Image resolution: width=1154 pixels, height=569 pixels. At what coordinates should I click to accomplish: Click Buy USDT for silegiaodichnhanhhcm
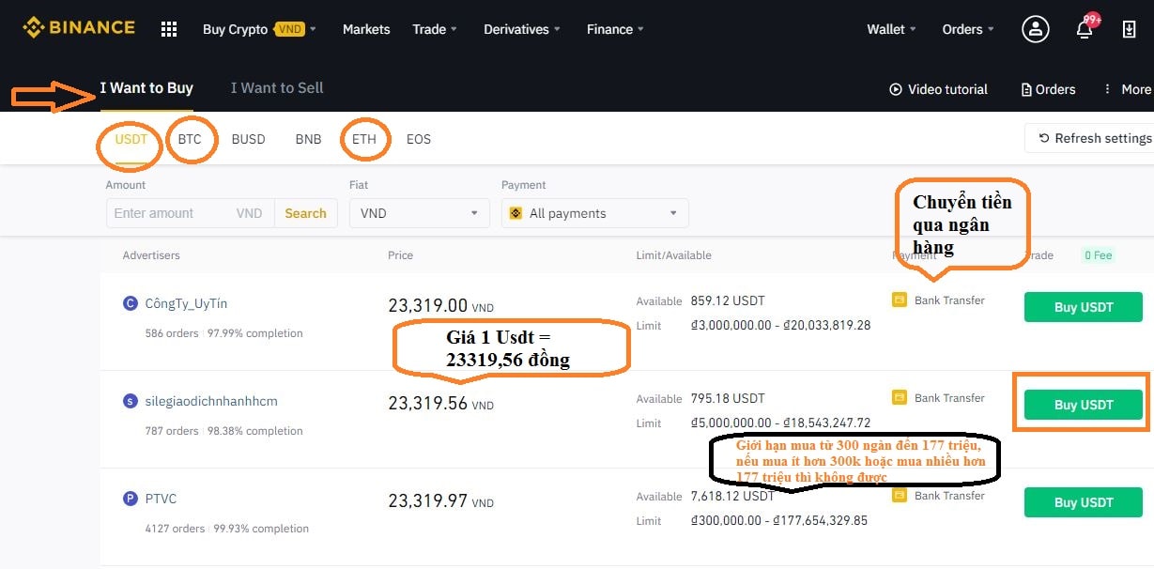tap(1083, 405)
